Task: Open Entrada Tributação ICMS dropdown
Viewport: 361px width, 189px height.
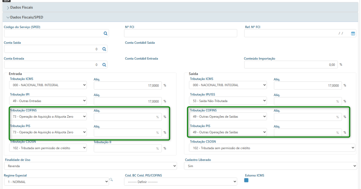Action: coord(48,85)
